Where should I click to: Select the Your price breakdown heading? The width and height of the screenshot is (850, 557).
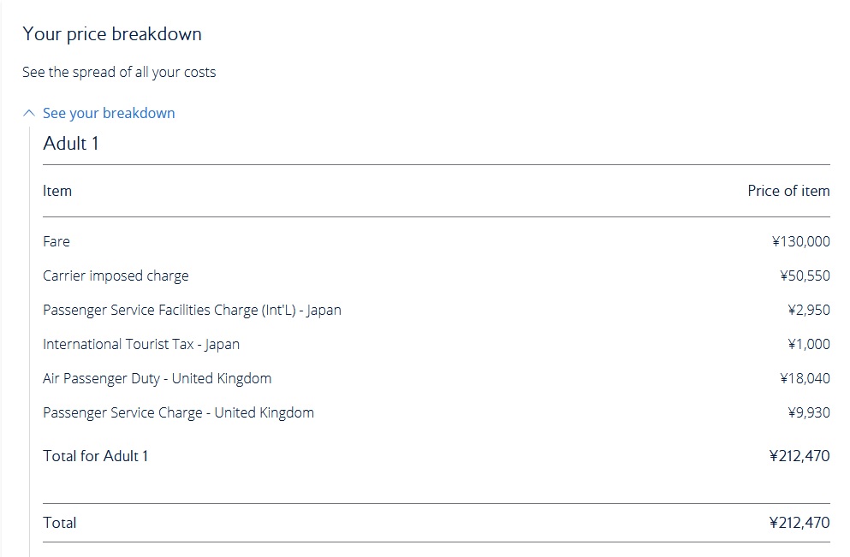(112, 34)
